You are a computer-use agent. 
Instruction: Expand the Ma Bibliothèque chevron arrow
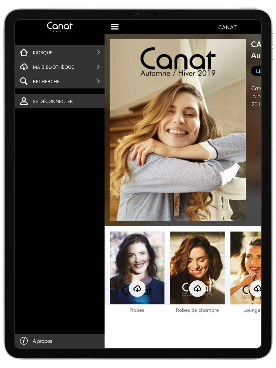pos(99,67)
